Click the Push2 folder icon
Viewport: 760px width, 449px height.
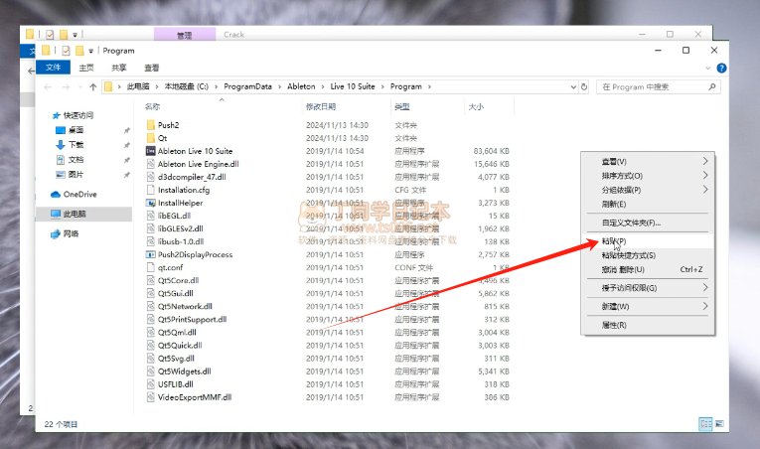click(150, 125)
